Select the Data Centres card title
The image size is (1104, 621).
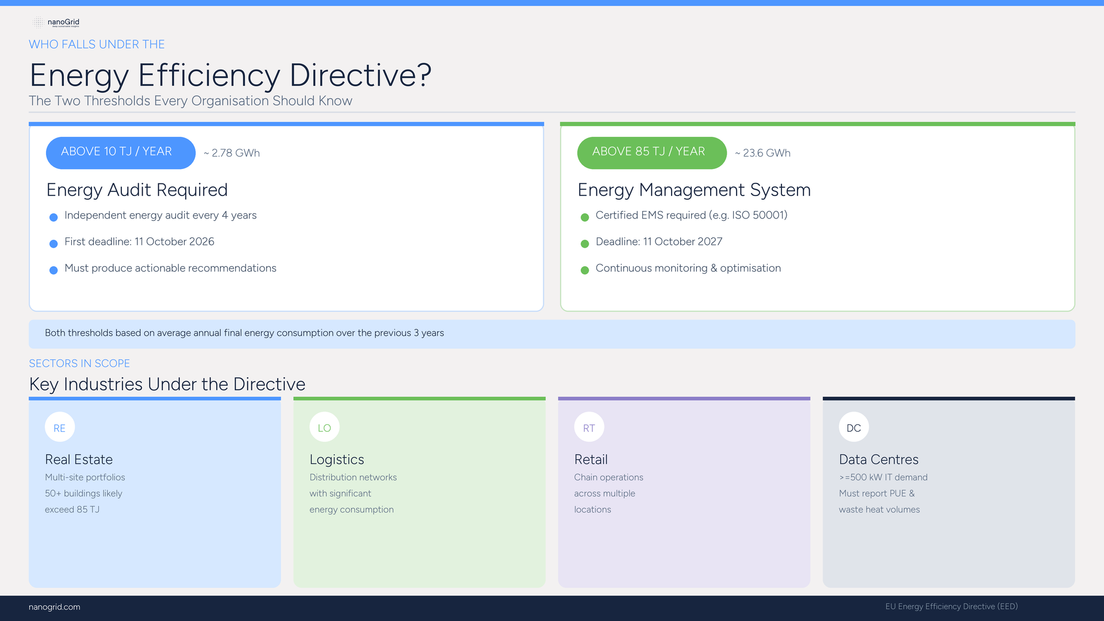878,459
